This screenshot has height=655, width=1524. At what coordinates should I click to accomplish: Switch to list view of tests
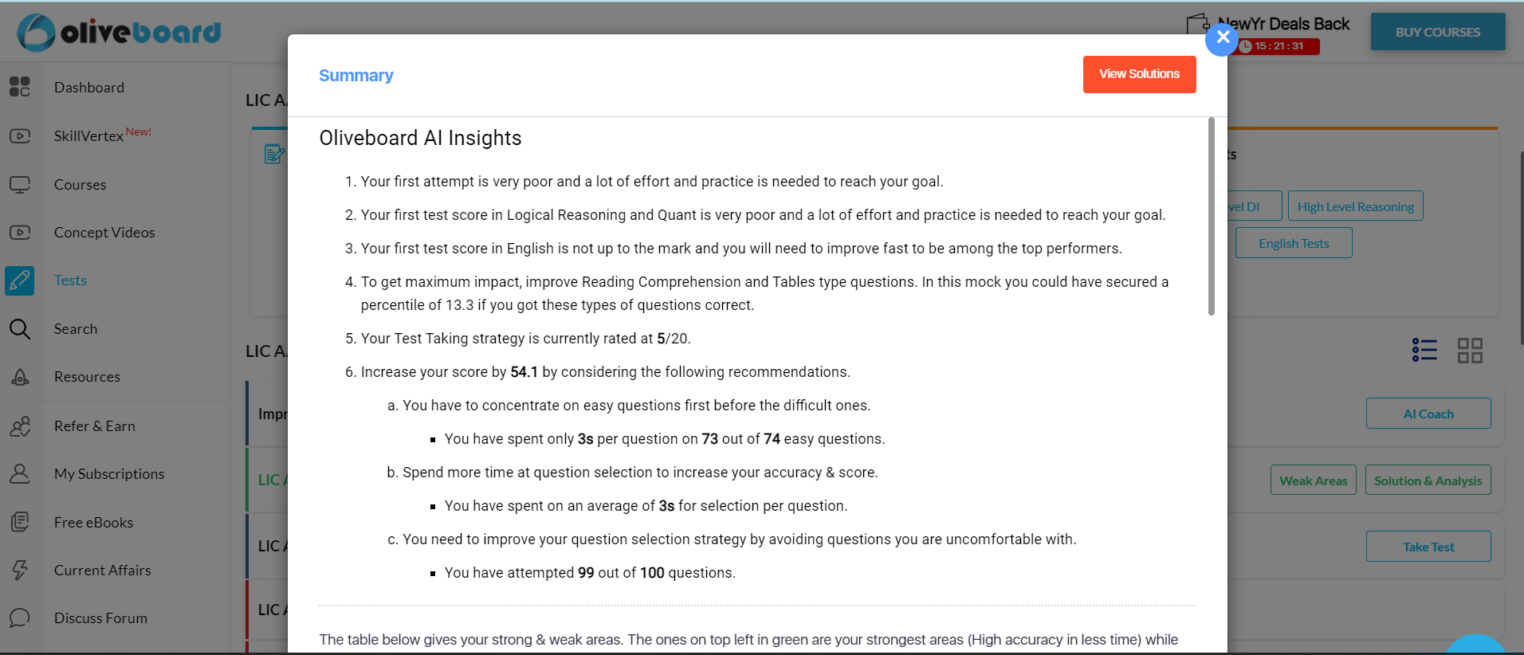click(x=1424, y=349)
